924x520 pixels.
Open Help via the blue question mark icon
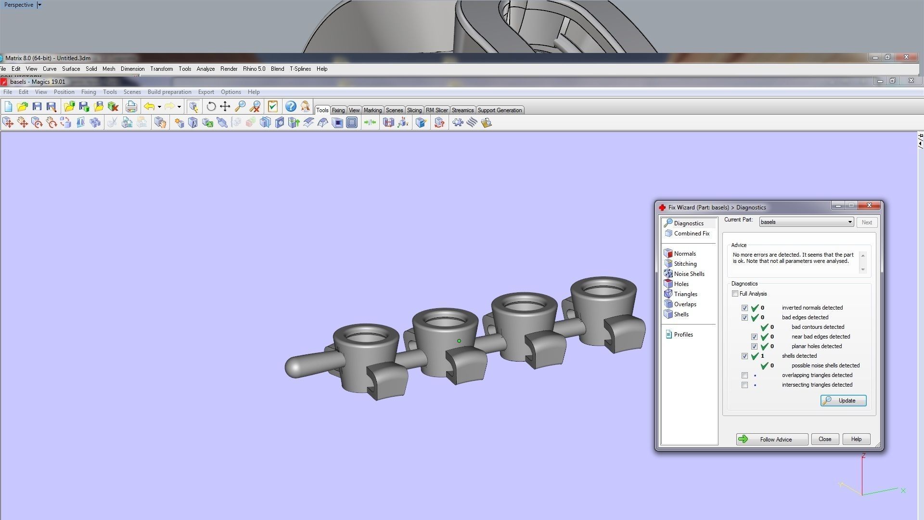click(291, 106)
